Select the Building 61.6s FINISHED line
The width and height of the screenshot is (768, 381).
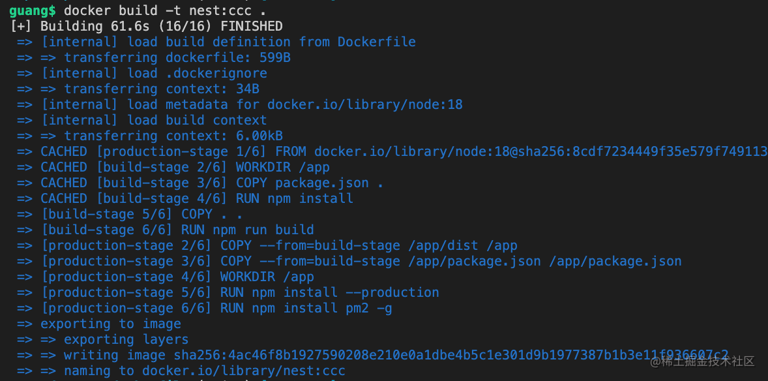[147, 26]
